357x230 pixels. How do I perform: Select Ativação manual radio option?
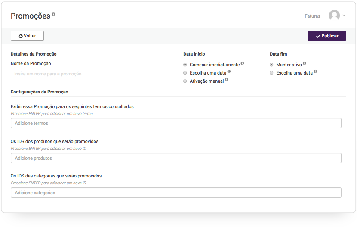click(185, 81)
